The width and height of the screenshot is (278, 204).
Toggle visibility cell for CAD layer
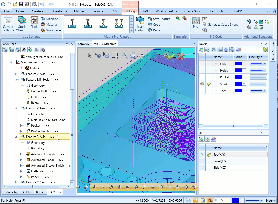pyautogui.click(x=202, y=64)
